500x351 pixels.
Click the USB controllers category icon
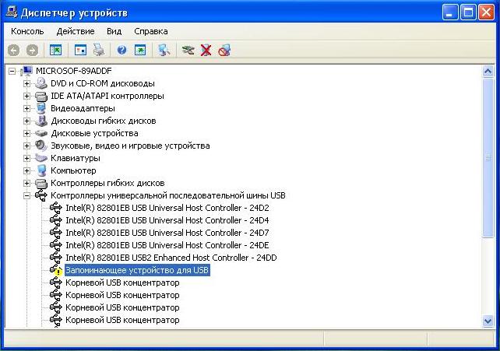pos(41,195)
